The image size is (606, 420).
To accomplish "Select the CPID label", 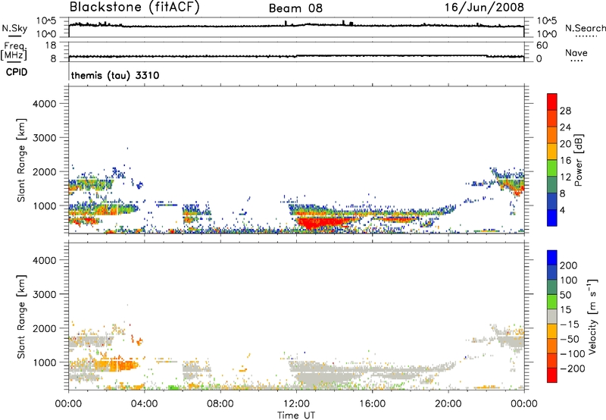I will (x=17, y=72).
